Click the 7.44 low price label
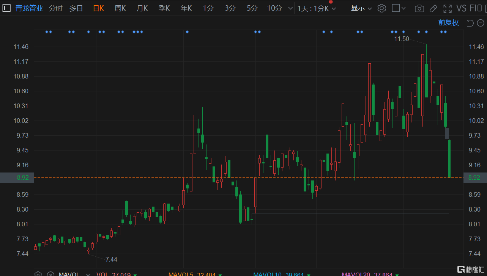The height and width of the screenshot is (276, 487). coord(111,259)
